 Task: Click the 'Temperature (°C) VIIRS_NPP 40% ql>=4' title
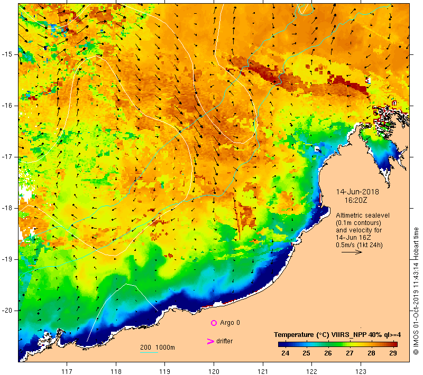click(x=337, y=335)
